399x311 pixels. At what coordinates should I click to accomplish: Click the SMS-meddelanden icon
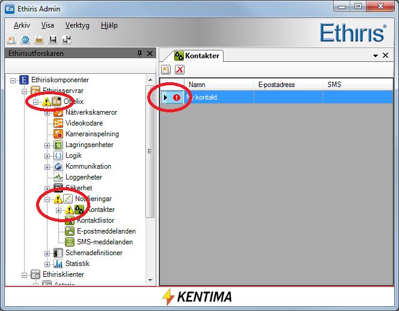70,242
